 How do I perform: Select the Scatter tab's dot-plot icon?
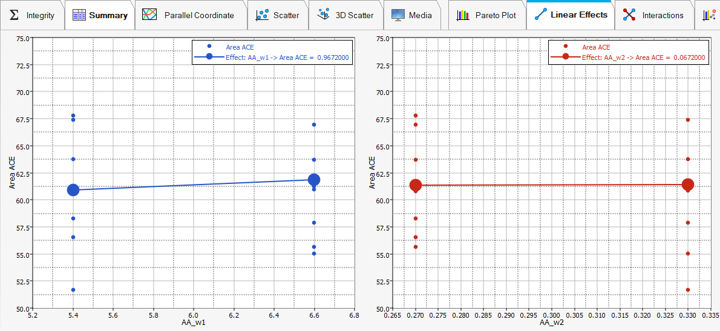click(x=263, y=15)
